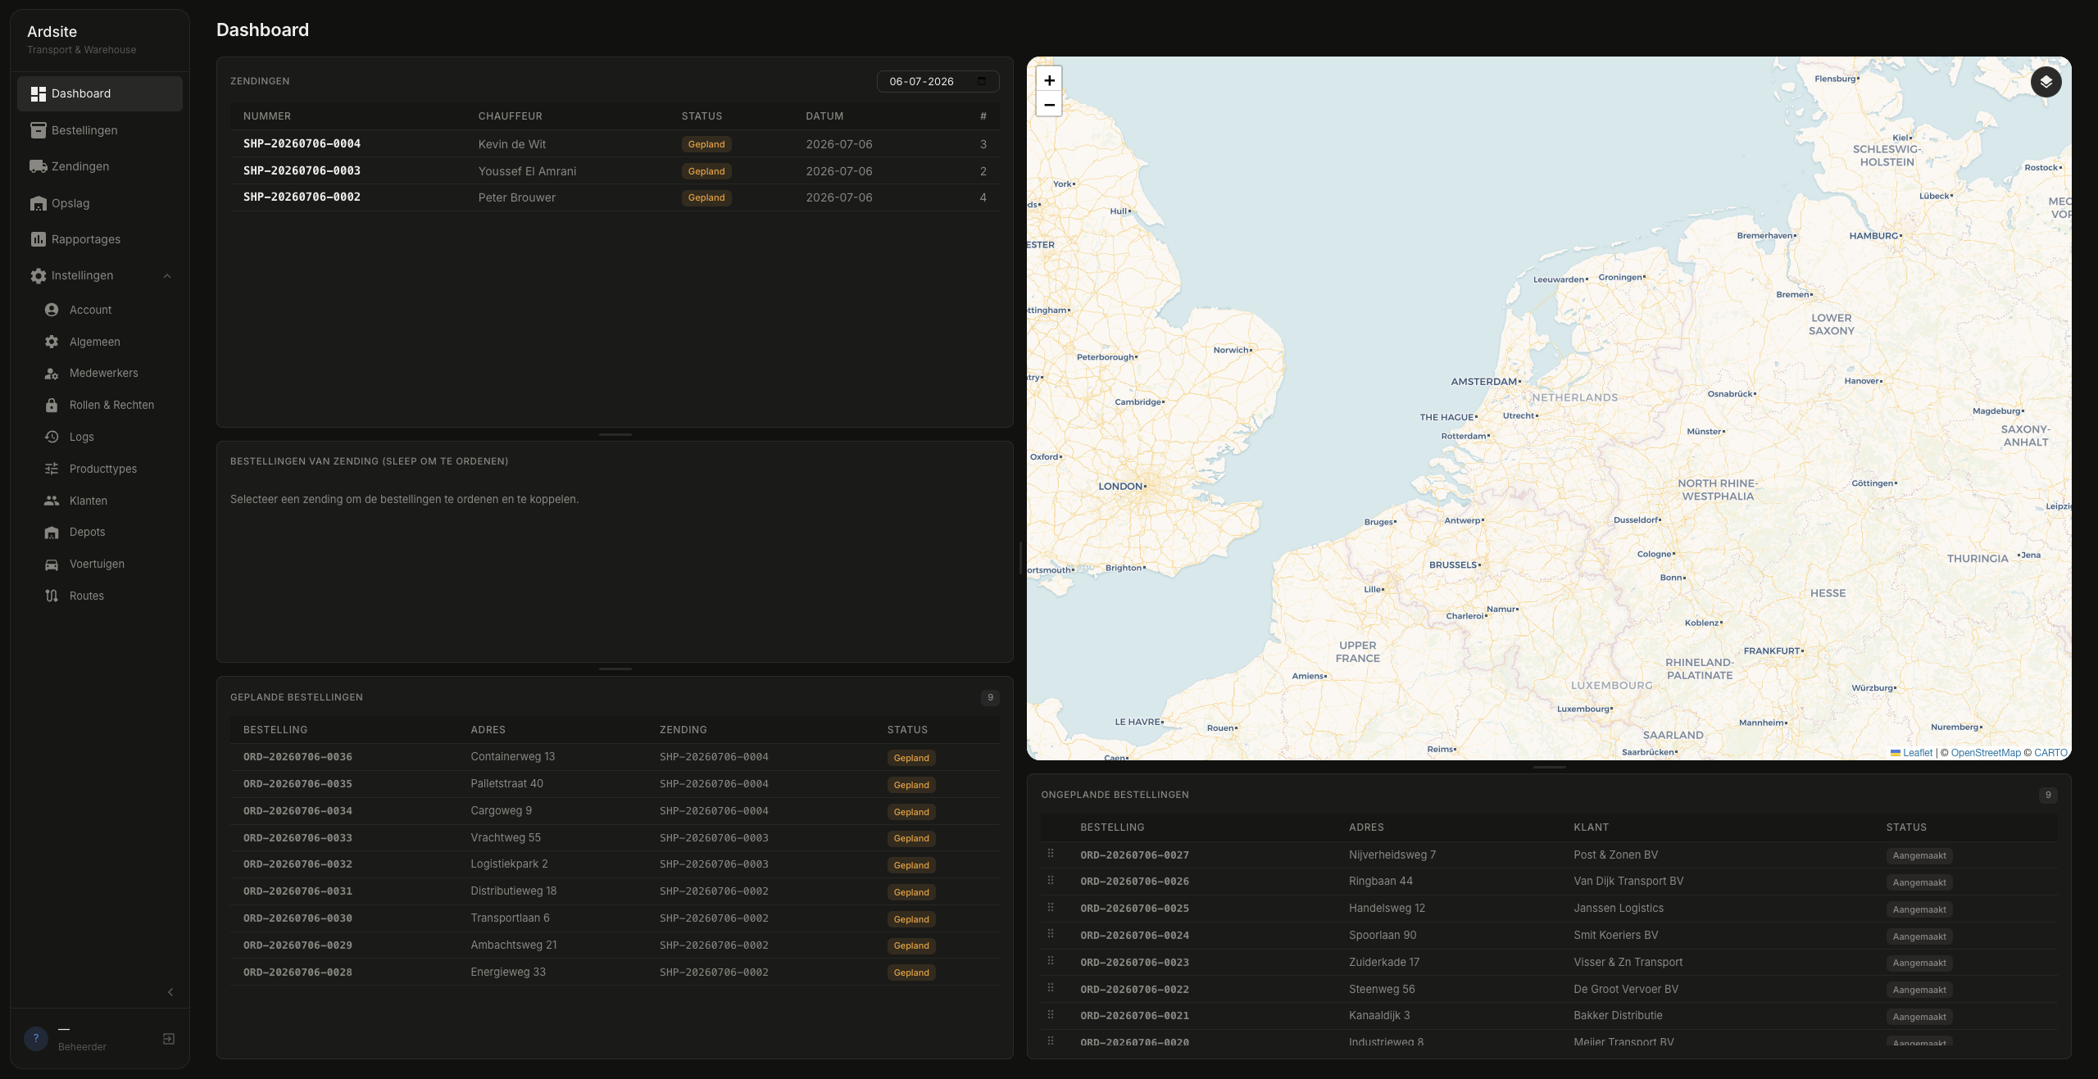Click drag handle of ORD-20260706-0023
This screenshot has width=2098, height=1079.
click(1051, 961)
